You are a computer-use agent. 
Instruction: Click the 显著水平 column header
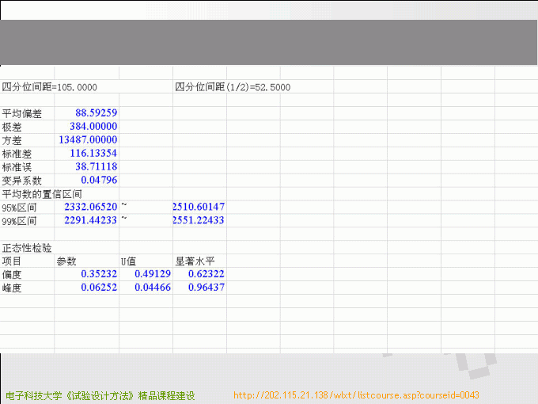tap(195, 261)
